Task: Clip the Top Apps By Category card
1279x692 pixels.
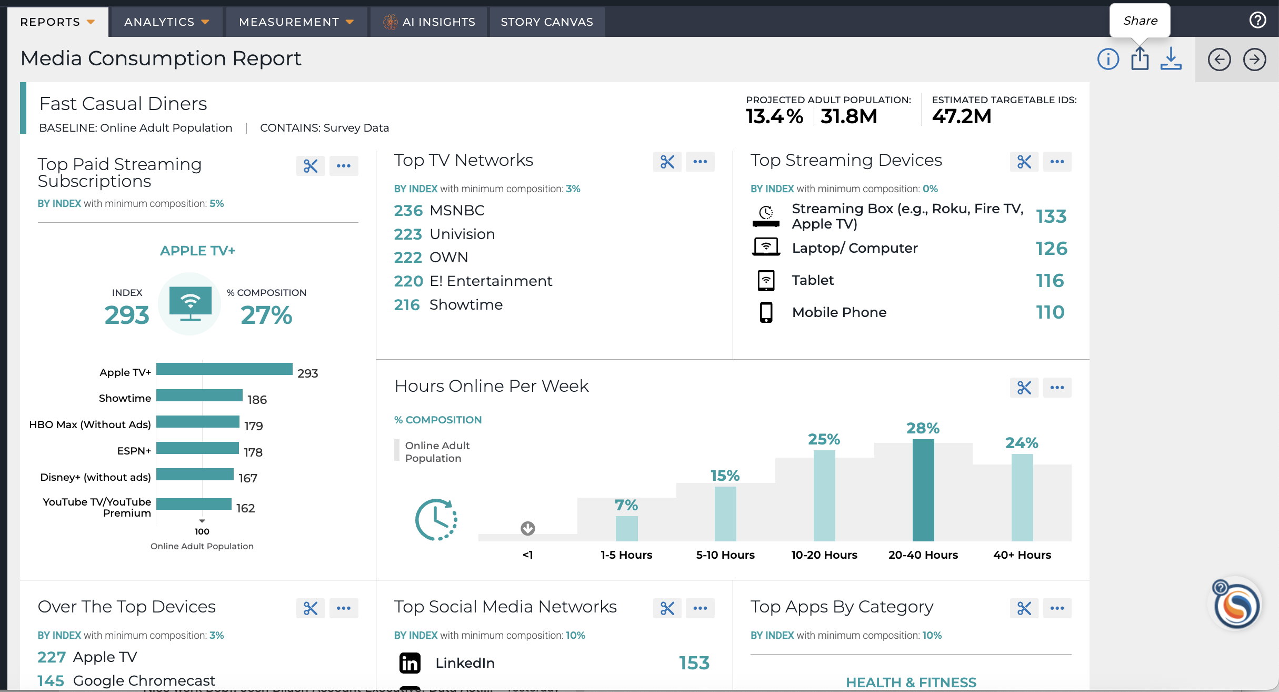Action: pos(1024,608)
